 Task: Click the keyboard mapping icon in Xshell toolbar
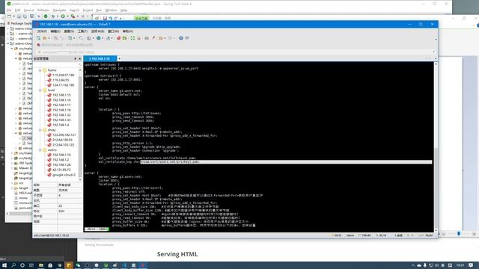point(147,38)
